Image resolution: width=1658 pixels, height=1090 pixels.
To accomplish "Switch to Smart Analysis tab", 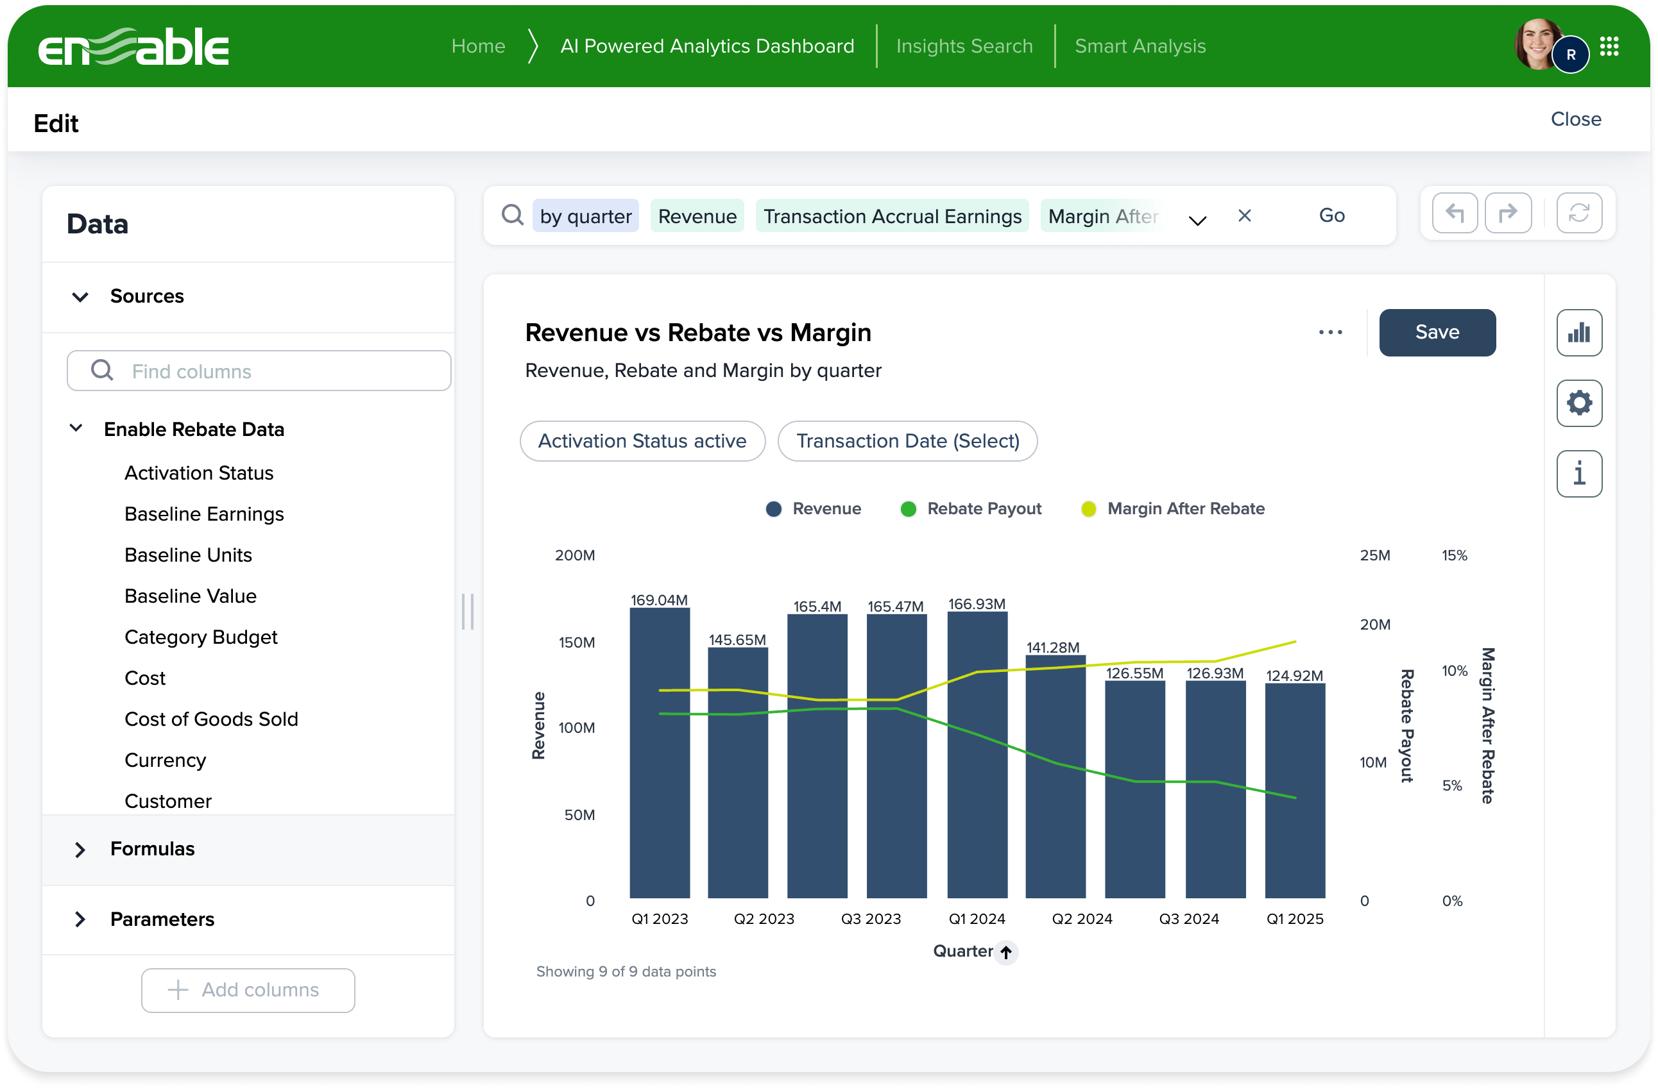I will click(x=1140, y=46).
